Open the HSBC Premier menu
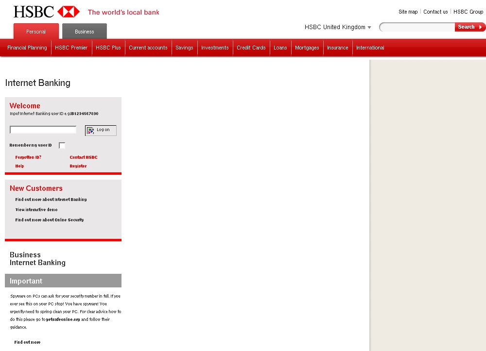486x351 pixels. (71, 48)
